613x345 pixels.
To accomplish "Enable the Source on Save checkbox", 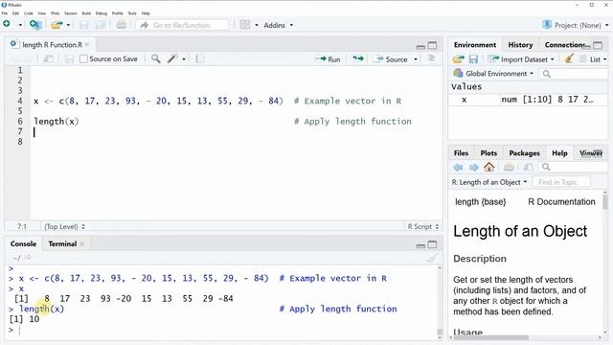I will coord(83,59).
